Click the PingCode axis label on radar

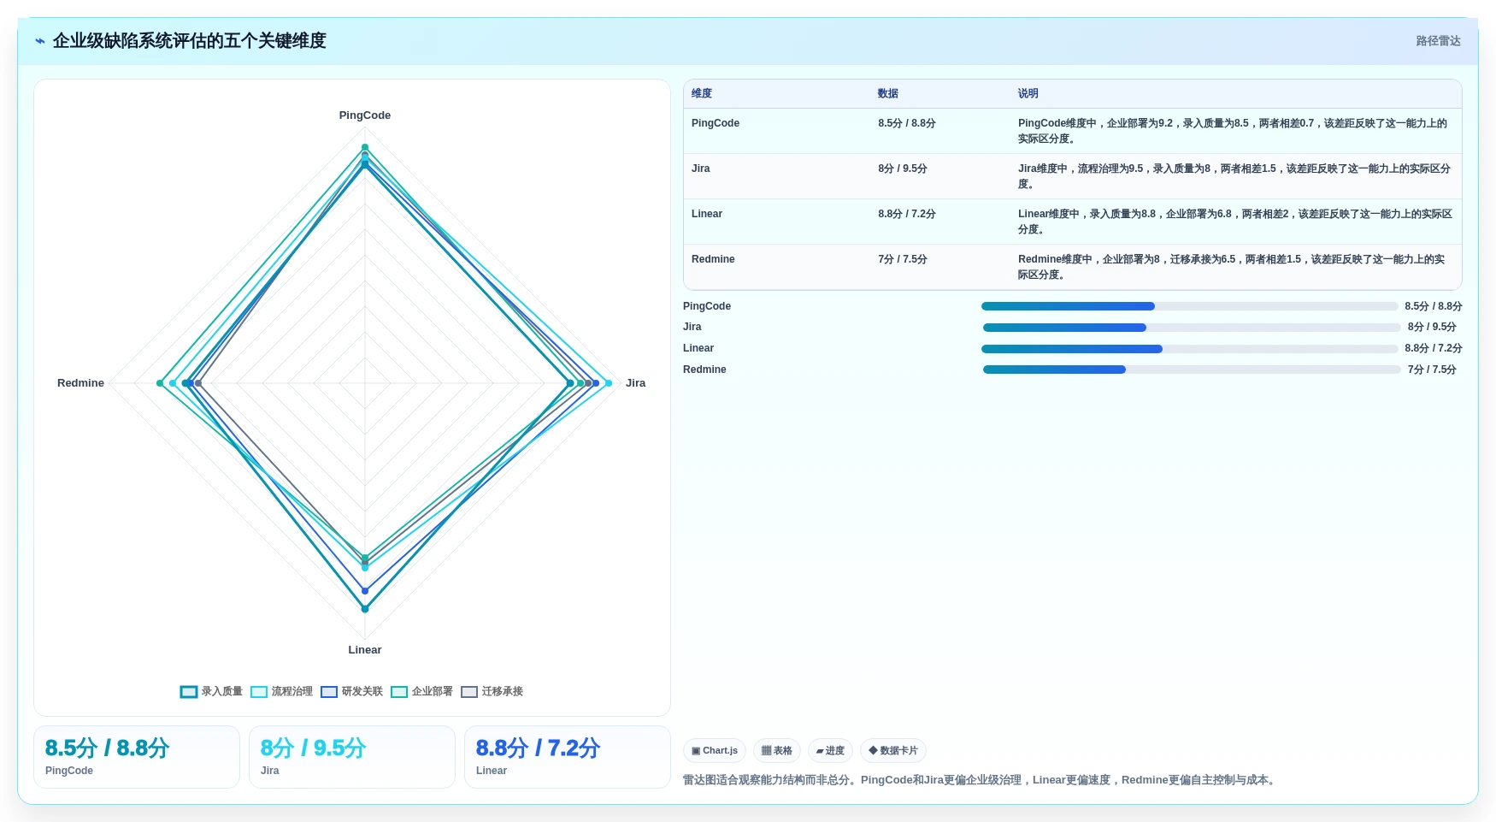(x=365, y=115)
